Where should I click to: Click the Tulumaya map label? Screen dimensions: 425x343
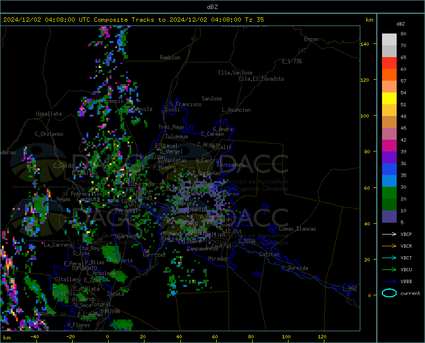coord(177,136)
